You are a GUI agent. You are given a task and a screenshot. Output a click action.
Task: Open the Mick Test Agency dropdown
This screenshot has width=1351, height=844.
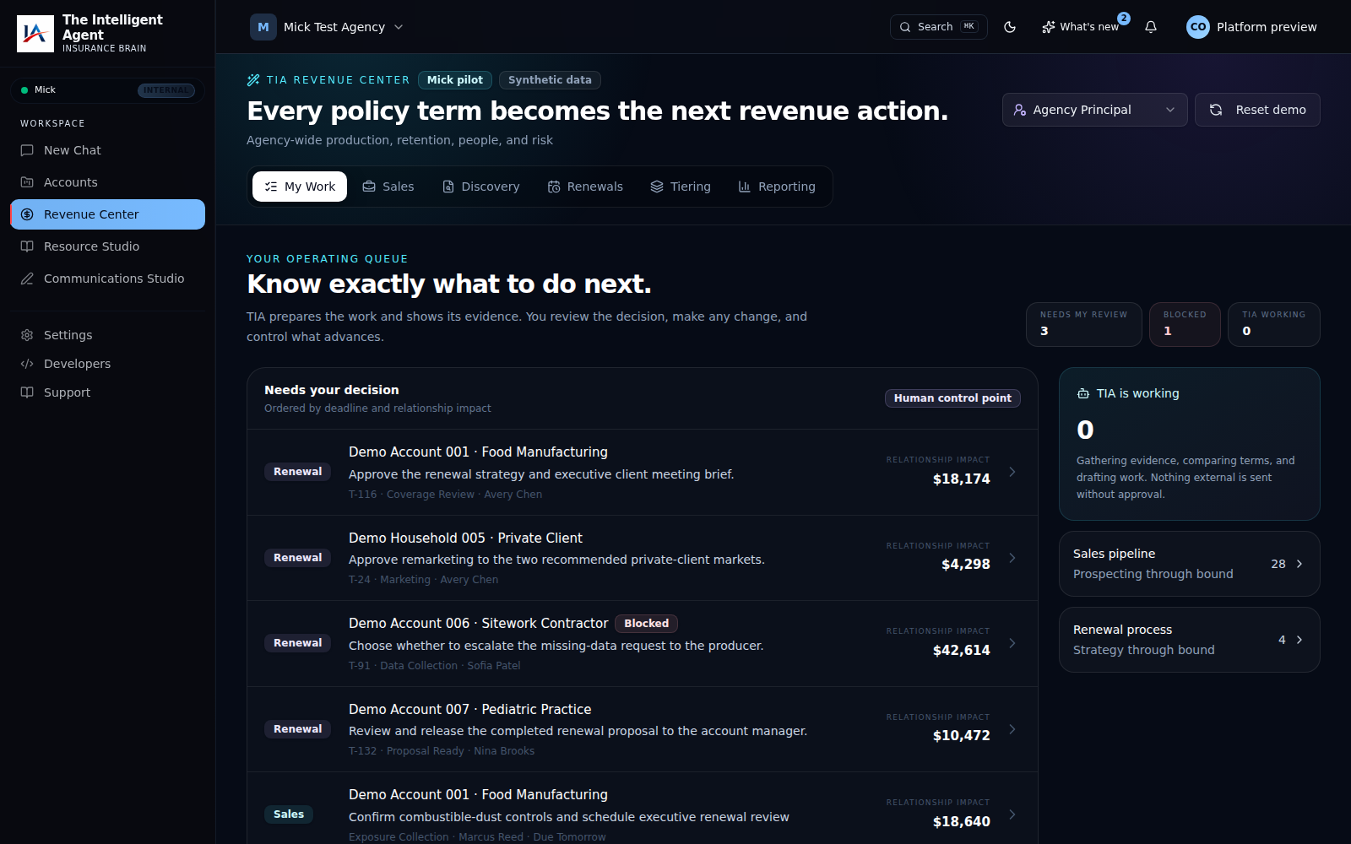[328, 27]
